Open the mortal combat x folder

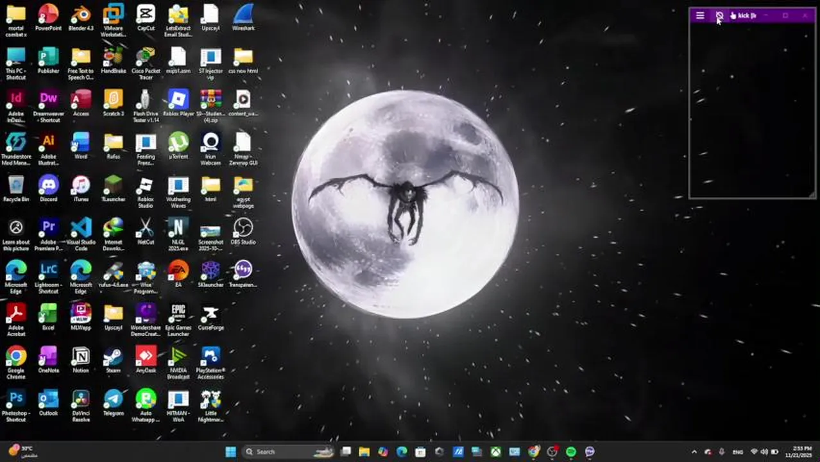click(16, 20)
